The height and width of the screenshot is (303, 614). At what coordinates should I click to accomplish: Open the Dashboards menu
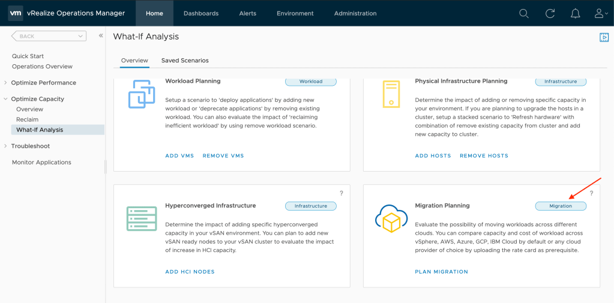pos(201,13)
